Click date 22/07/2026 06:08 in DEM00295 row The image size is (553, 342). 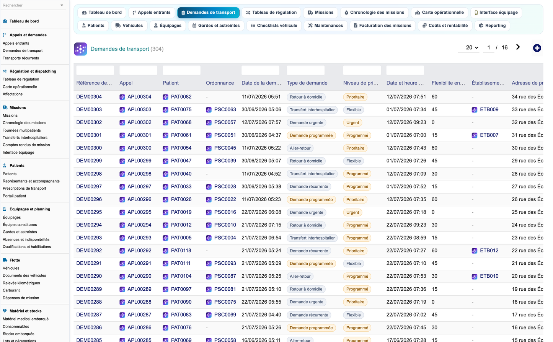[x=261, y=212]
